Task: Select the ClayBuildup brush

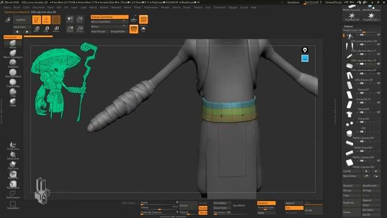Action: coord(13,83)
